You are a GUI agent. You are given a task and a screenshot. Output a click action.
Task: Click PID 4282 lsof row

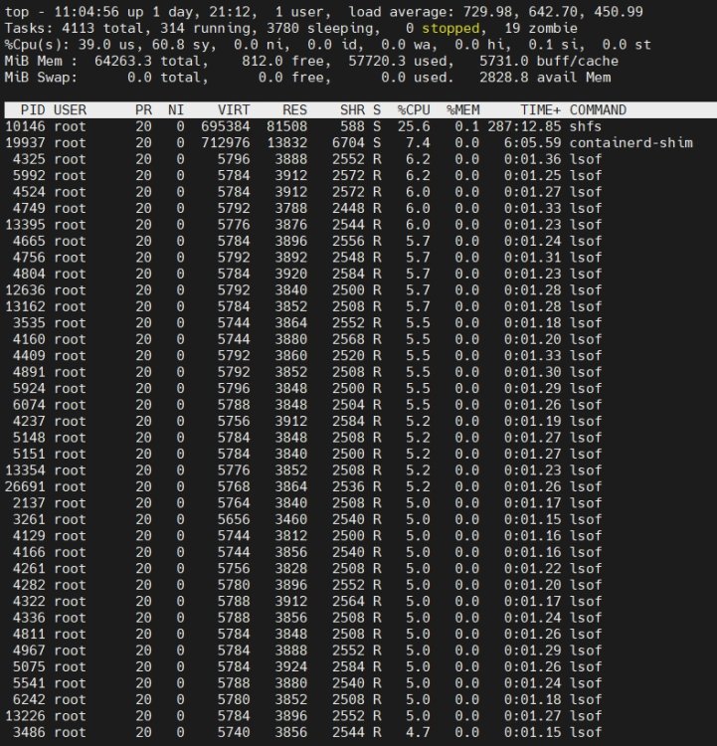click(x=303, y=585)
